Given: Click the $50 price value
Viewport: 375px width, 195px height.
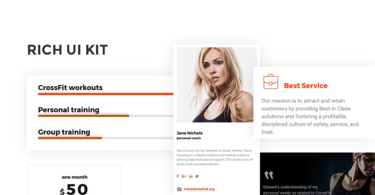Looking at the screenshot, I should pyautogui.click(x=74, y=189).
